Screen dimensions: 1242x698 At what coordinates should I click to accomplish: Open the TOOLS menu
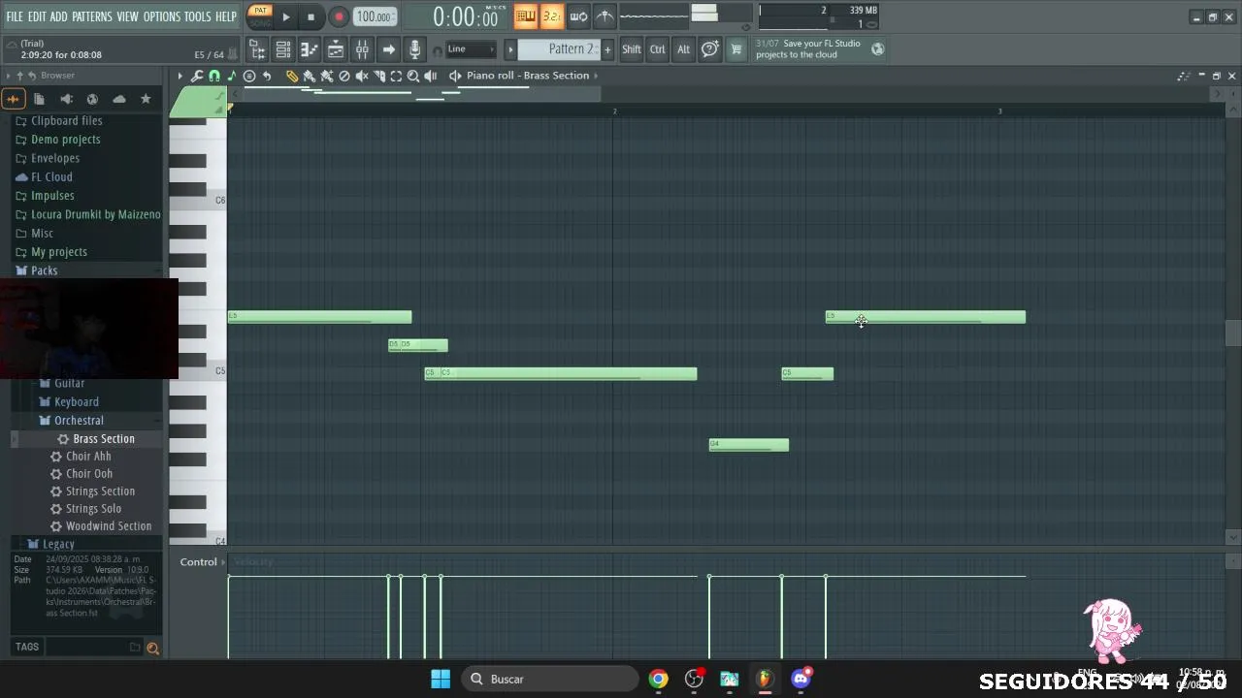click(x=198, y=16)
